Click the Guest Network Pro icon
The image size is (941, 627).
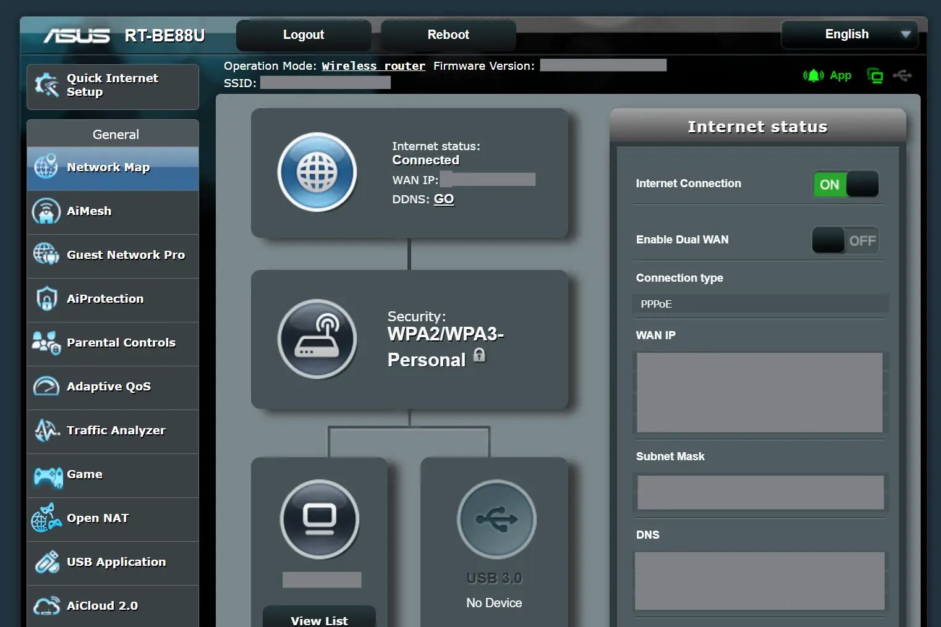pyautogui.click(x=46, y=254)
